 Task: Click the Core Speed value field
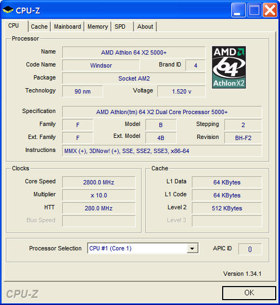coord(98,182)
